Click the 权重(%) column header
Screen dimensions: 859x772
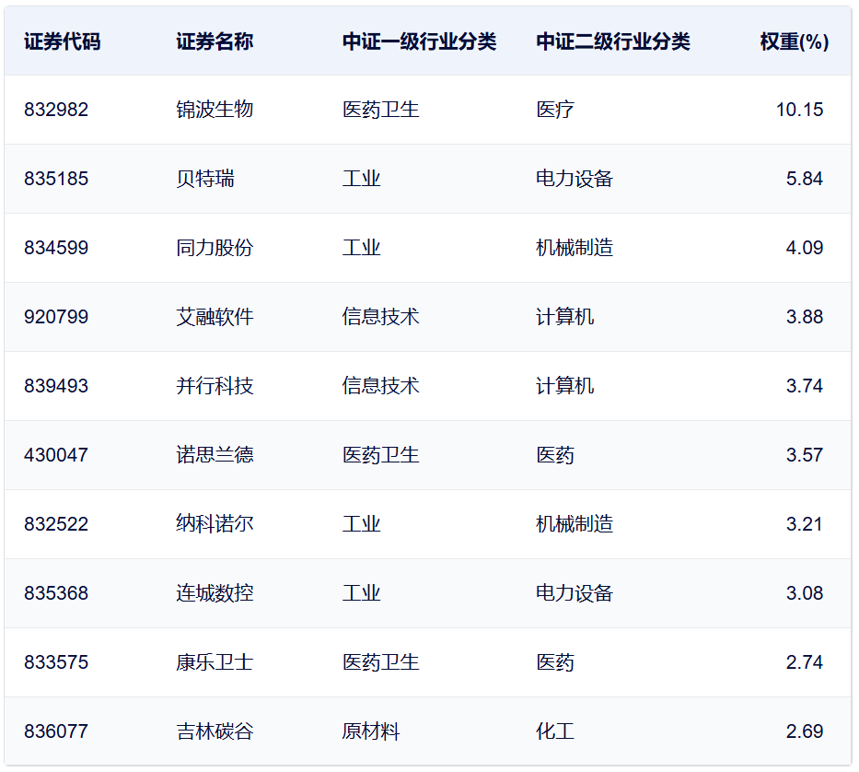click(795, 41)
